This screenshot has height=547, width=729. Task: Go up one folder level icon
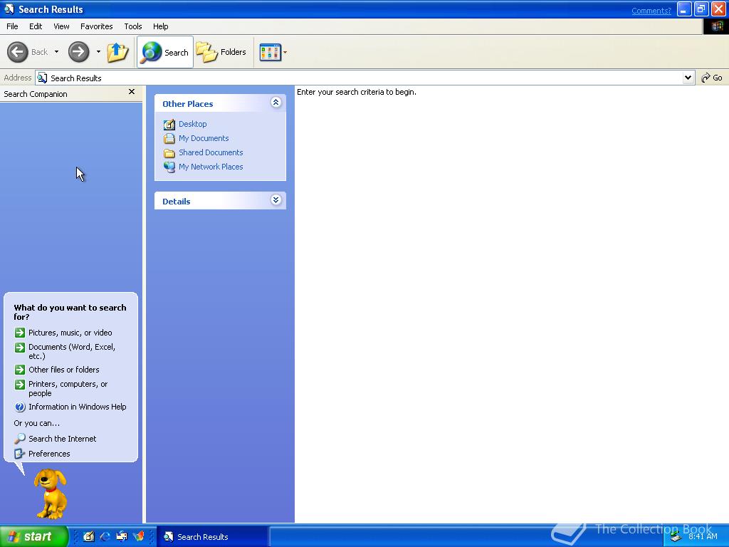click(x=117, y=52)
